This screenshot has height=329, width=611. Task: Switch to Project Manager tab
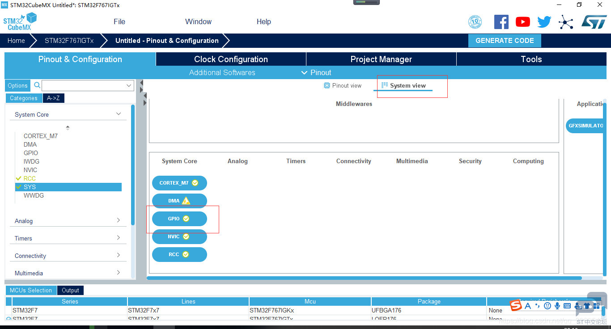point(381,59)
